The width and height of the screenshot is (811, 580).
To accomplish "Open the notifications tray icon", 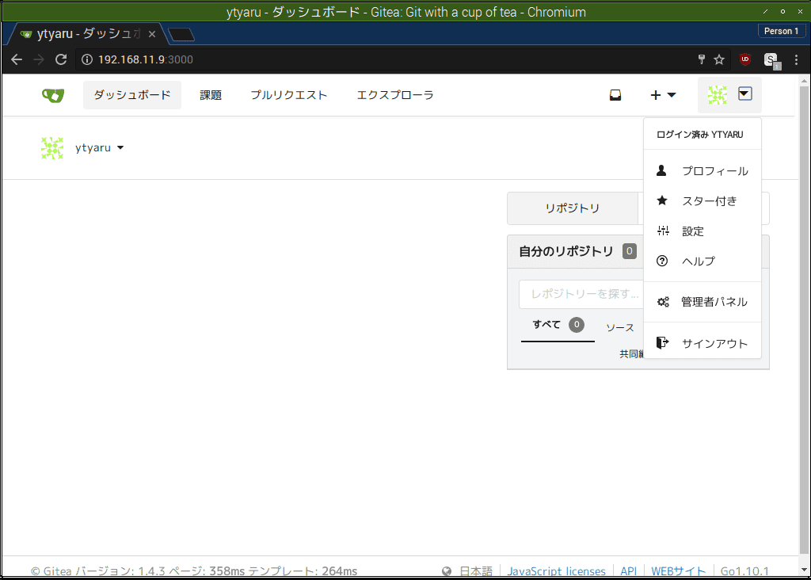I will (615, 94).
